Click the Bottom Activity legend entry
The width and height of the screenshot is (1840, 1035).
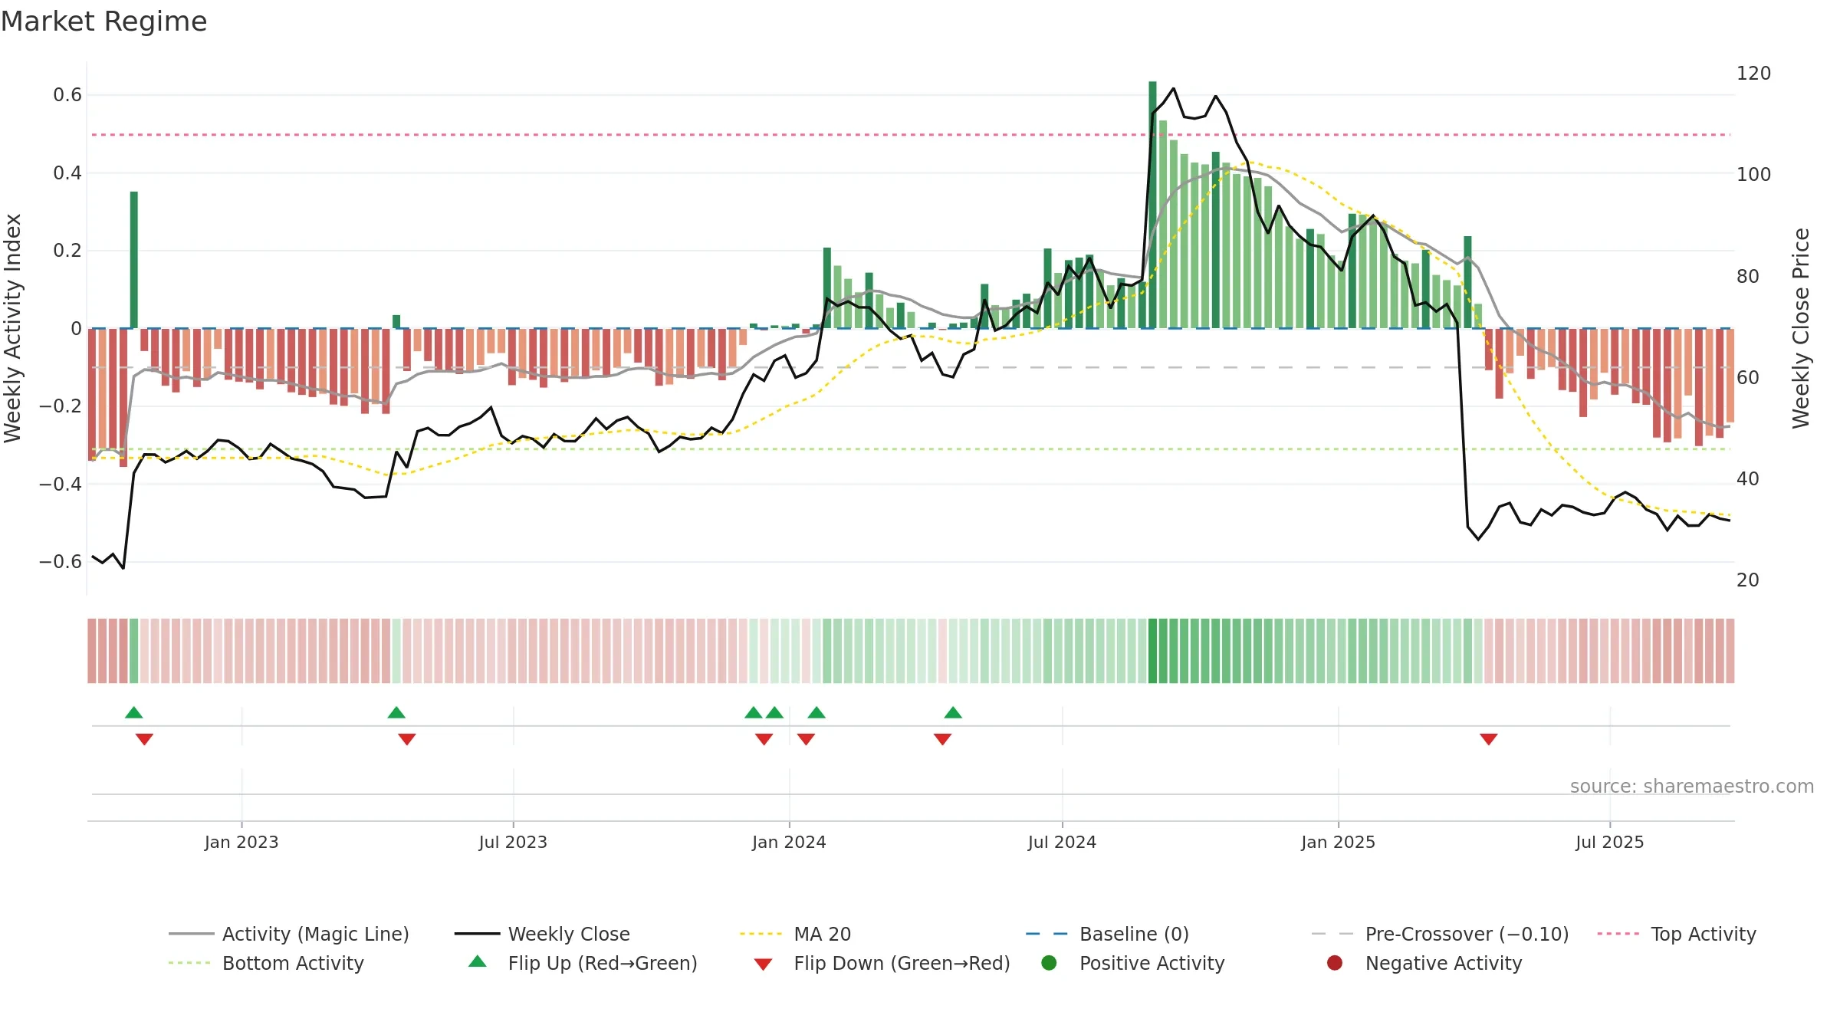click(x=266, y=963)
